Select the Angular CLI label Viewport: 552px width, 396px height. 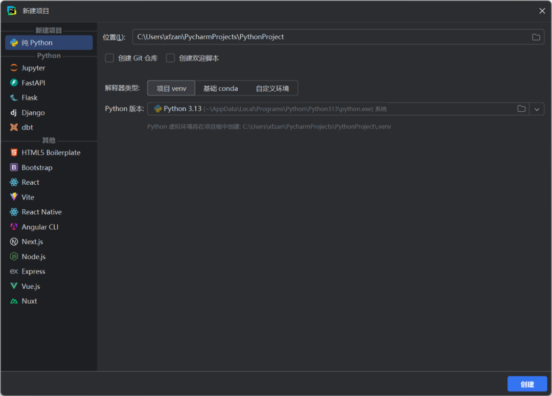click(40, 227)
